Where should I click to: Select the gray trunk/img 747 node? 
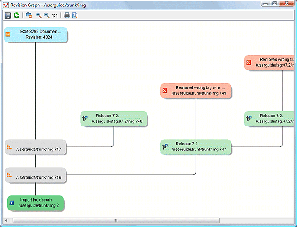36,147
